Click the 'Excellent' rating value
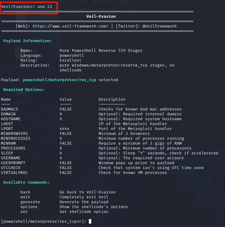 click(x=71, y=60)
